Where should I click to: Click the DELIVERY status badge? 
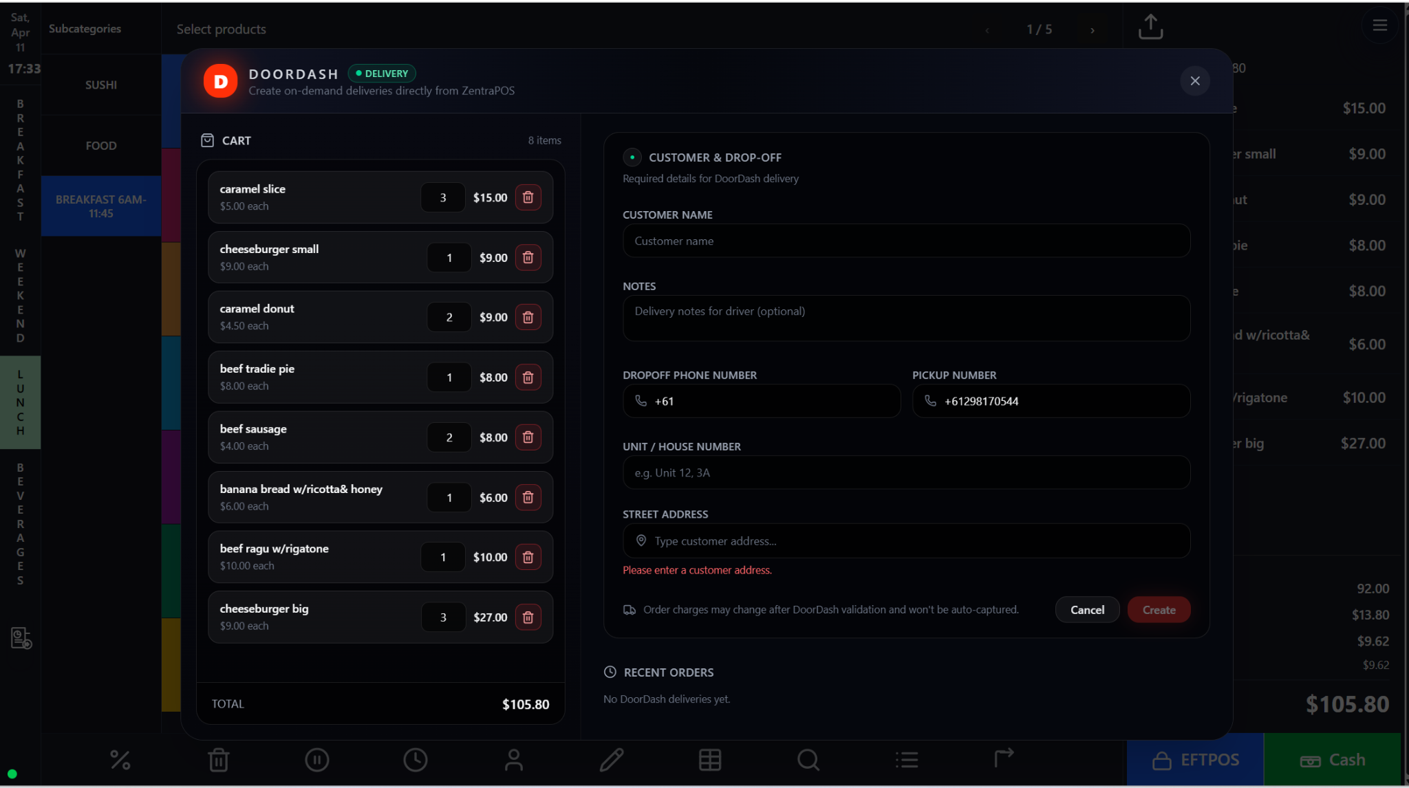point(382,74)
